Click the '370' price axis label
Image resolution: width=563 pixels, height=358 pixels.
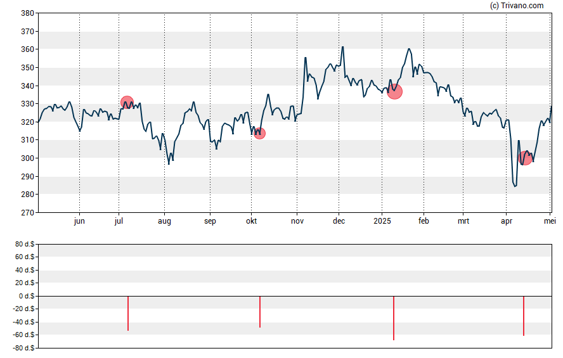coord(28,32)
